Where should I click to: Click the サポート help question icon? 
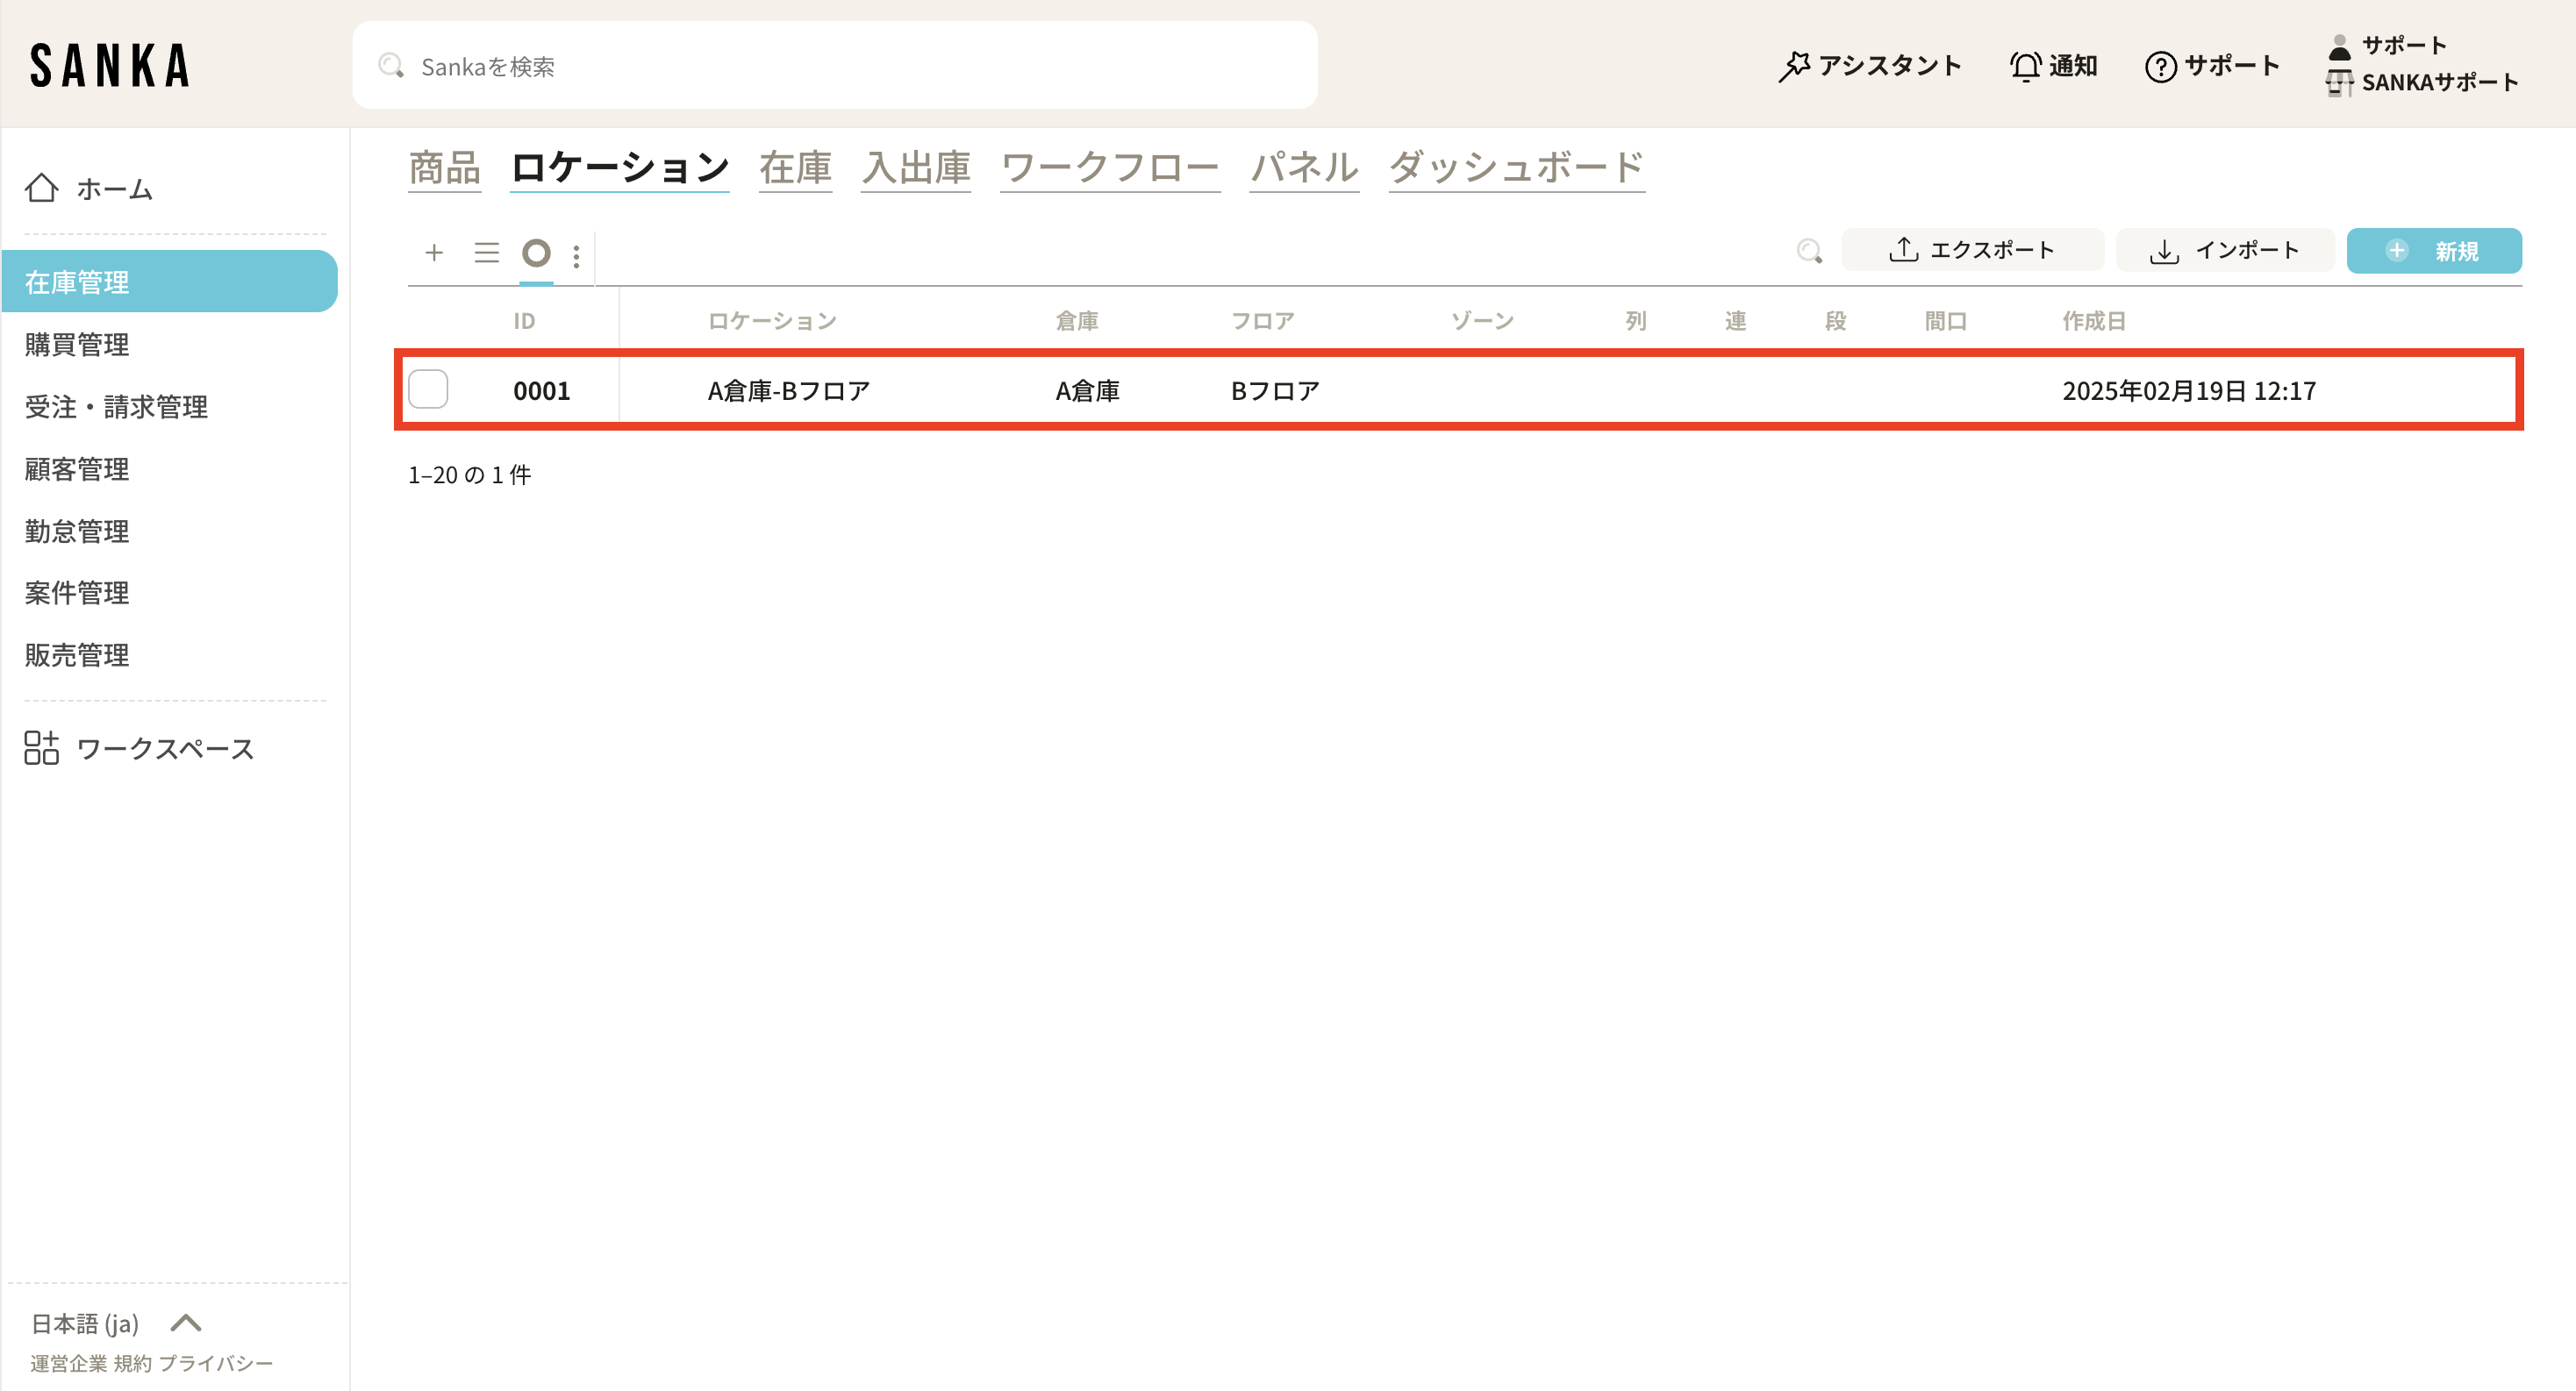(2160, 66)
